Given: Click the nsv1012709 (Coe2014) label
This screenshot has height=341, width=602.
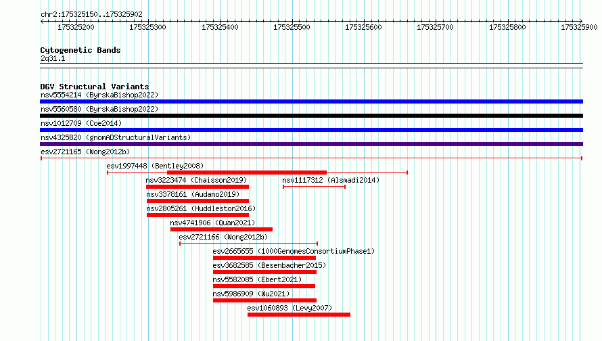Looking at the screenshot, I should tap(81, 123).
